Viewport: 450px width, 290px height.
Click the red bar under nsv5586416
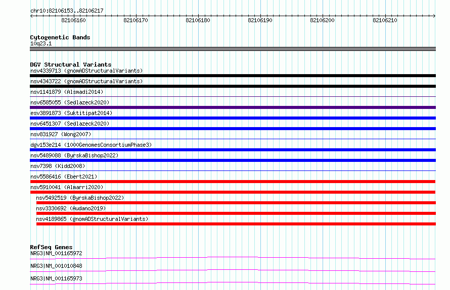pos(233,182)
